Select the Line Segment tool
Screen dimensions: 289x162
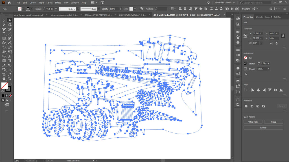[x=10, y=34]
